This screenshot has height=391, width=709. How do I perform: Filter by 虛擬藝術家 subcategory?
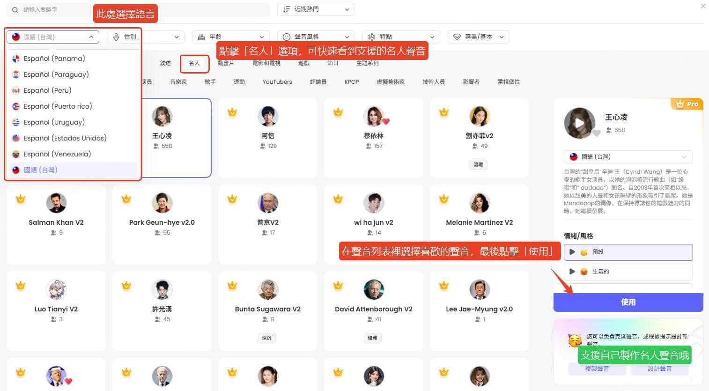(x=391, y=82)
